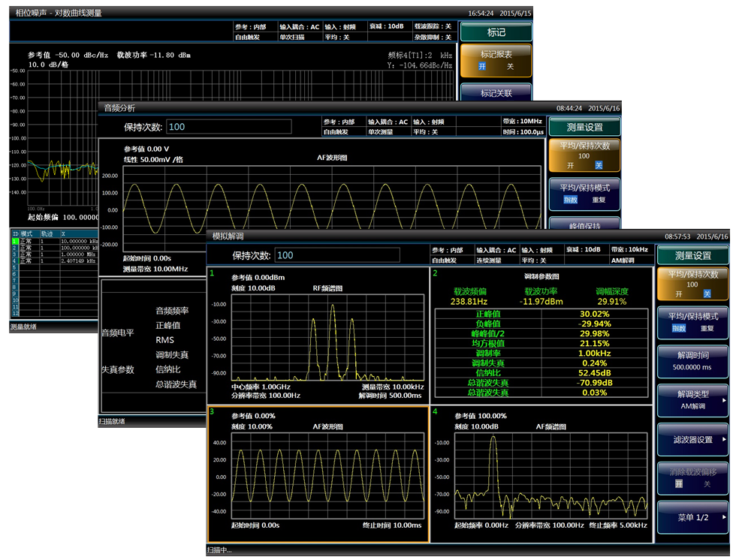Click 保持次数 input field in 模拟解调 window
Image resolution: width=736 pixels, height=560 pixels.
(x=336, y=255)
